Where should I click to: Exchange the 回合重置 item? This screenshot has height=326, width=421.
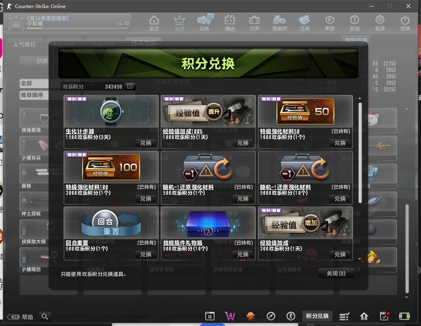click(146, 254)
